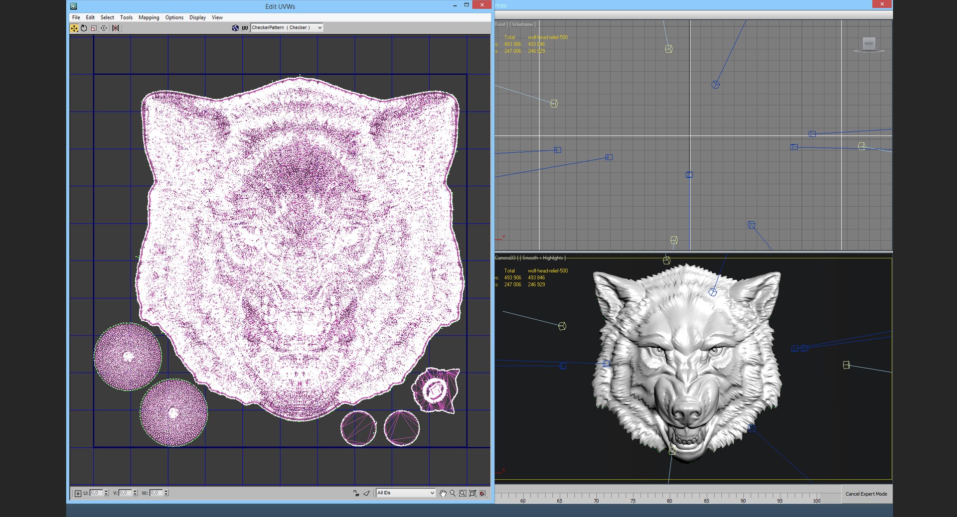The height and width of the screenshot is (517, 957).
Task: Select the Freeform mode tool
Action: pyautogui.click(x=104, y=28)
